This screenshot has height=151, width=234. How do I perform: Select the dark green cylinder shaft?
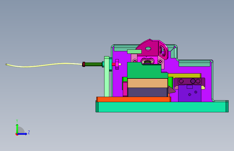coord(94,64)
